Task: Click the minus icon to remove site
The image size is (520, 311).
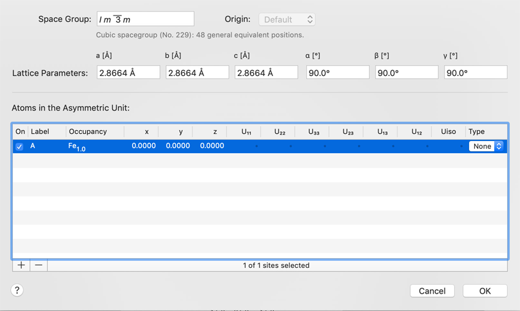Action: coord(39,265)
